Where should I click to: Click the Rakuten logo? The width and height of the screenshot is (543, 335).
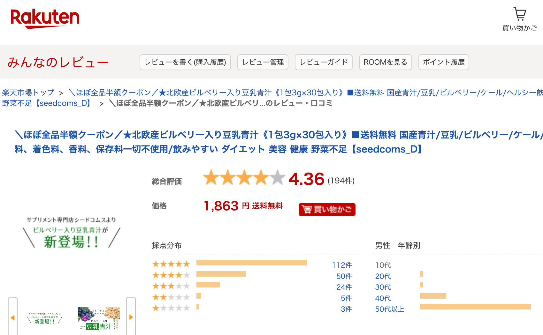45,19
